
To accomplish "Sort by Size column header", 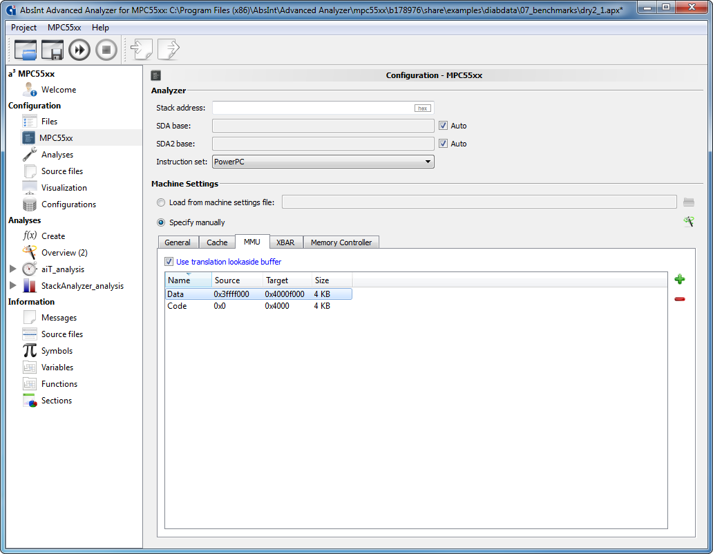I will click(332, 280).
